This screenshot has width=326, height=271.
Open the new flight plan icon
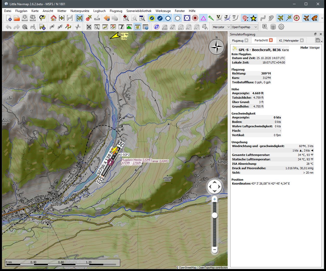pyautogui.click(x=9, y=18)
